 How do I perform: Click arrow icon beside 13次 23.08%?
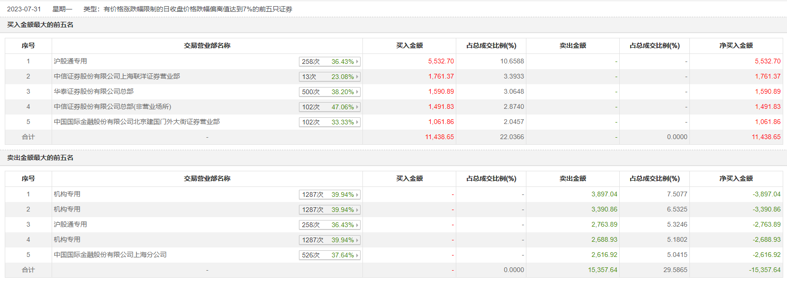click(357, 77)
